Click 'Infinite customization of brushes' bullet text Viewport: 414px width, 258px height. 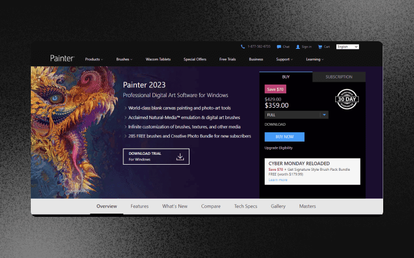[x=184, y=127]
